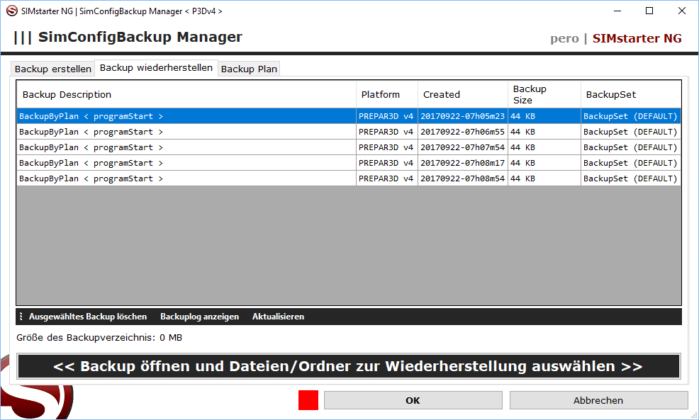This screenshot has height=420, width=699.
Task: Click the Platform column header
Action: (386, 94)
